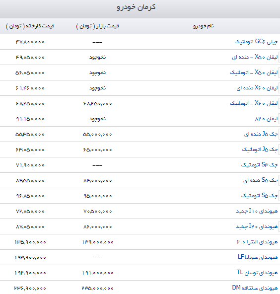Select factory price 61,460,000
Viewport: 280px width, 294px height.
tap(30, 88)
